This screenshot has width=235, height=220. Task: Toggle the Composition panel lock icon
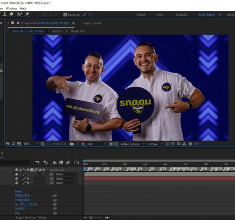pos(18,23)
